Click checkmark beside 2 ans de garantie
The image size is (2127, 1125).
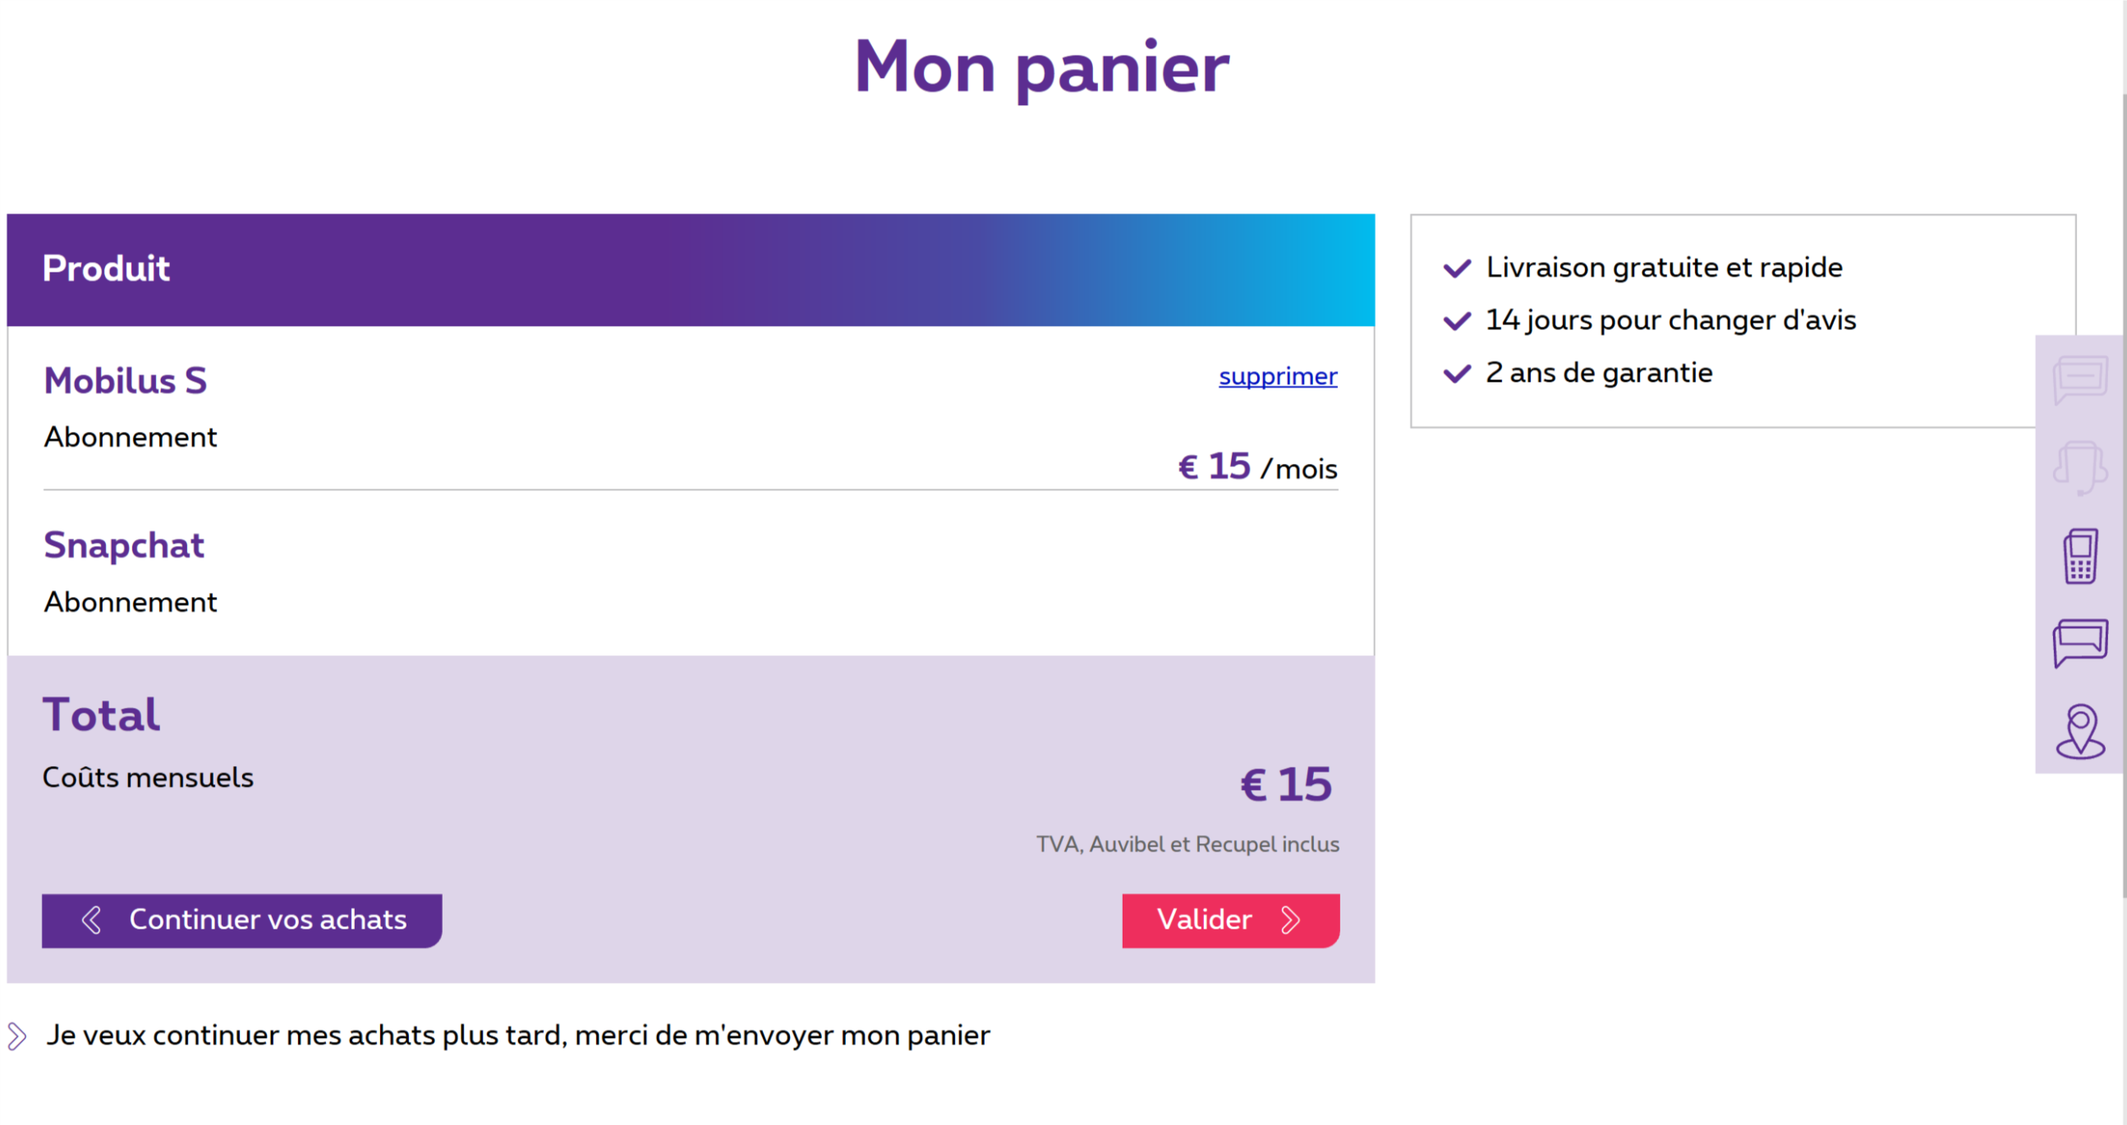point(1457,374)
